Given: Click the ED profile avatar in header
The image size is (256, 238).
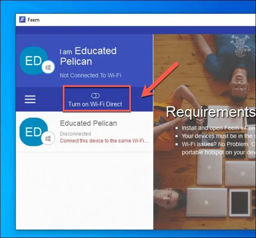Looking at the screenshot, I should pyautogui.click(x=33, y=61).
